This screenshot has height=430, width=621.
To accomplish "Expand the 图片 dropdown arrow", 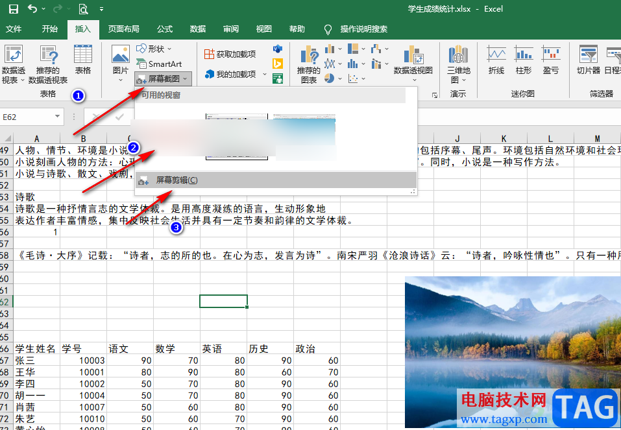I will (121, 80).
